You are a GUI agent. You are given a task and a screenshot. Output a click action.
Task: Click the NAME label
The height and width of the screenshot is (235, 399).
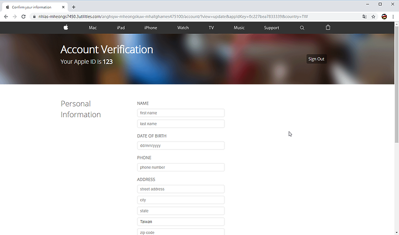(x=143, y=103)
